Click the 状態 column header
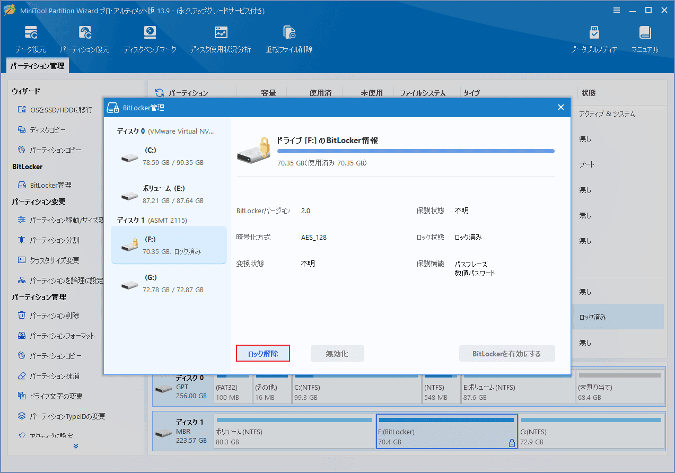675x473 pixels. 589,93
